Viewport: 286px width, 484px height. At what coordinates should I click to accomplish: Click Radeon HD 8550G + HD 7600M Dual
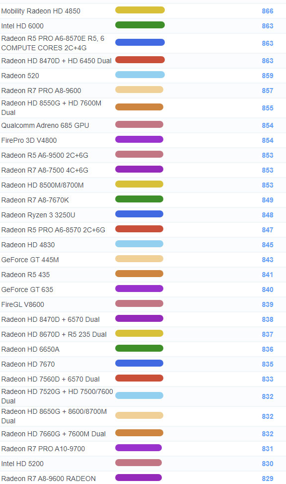coord(51,108)
